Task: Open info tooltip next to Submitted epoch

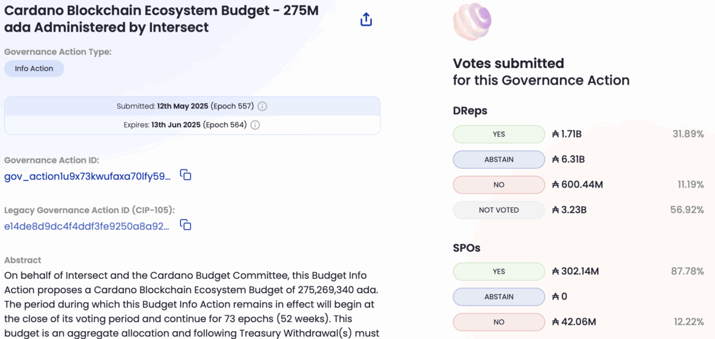Action: pyautogui.click(x=262, y=107)
